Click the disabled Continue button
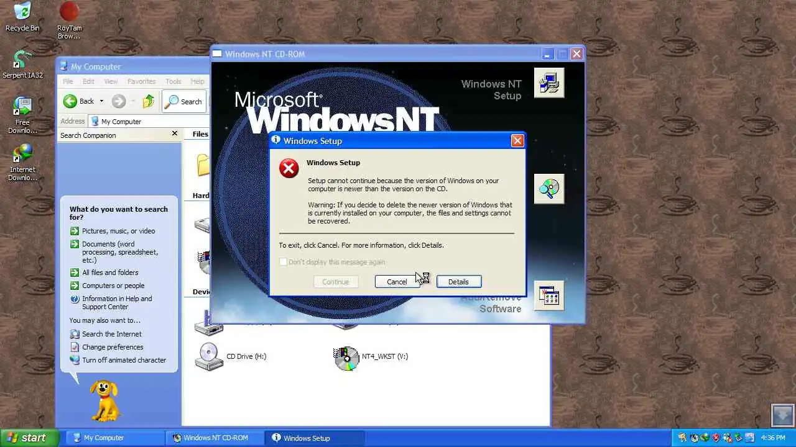796x447 pixels. tap(335, 282)
